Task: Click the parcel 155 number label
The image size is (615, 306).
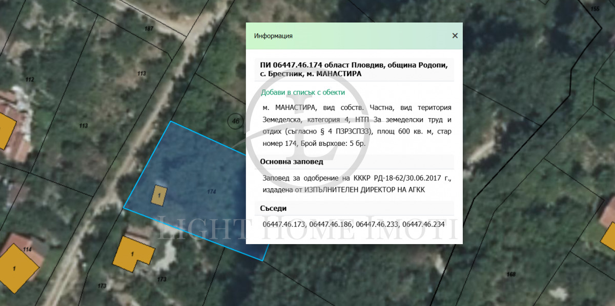Action: tap(594, 9)
